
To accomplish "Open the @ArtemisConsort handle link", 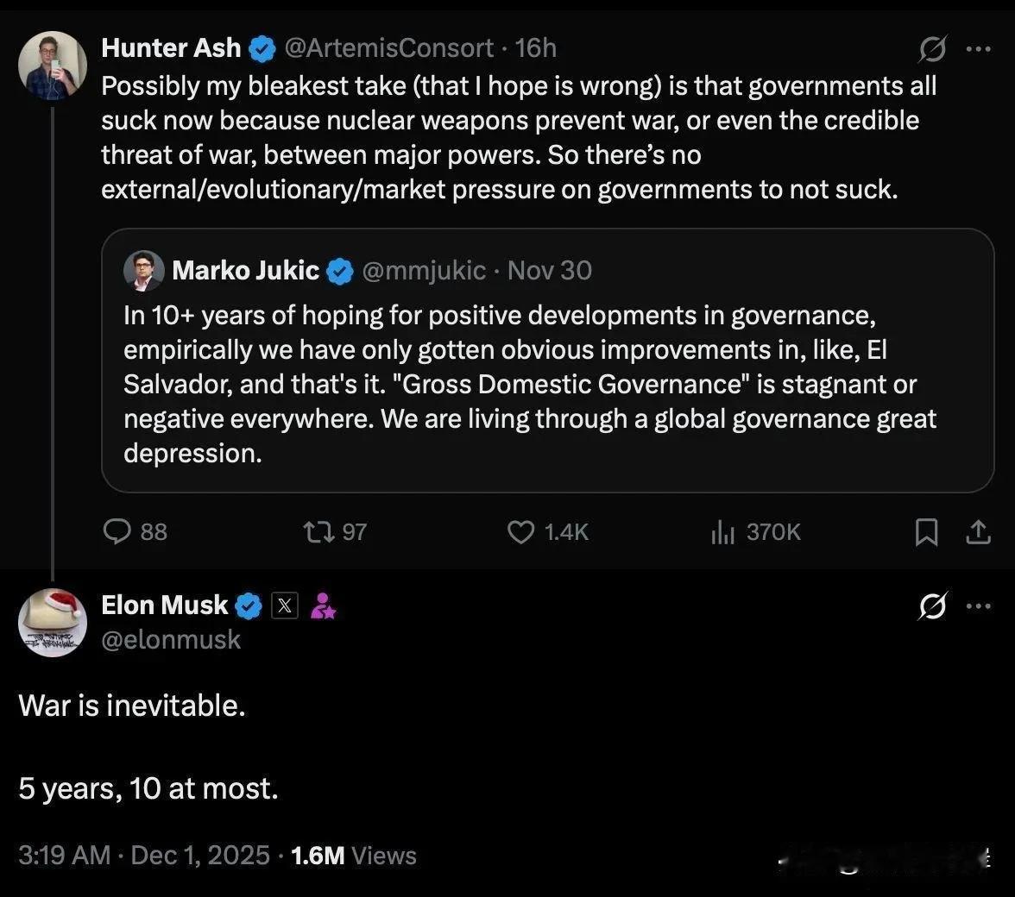I will coord(388,48).
